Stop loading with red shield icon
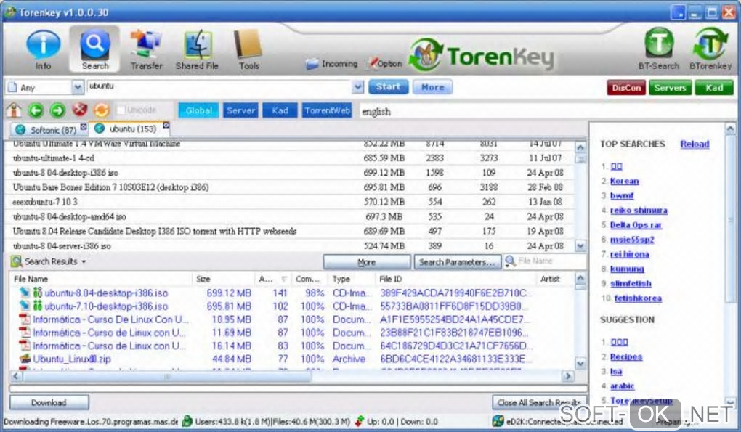The width and height of the screenshot is (741, 432). [x=80, y=110]
